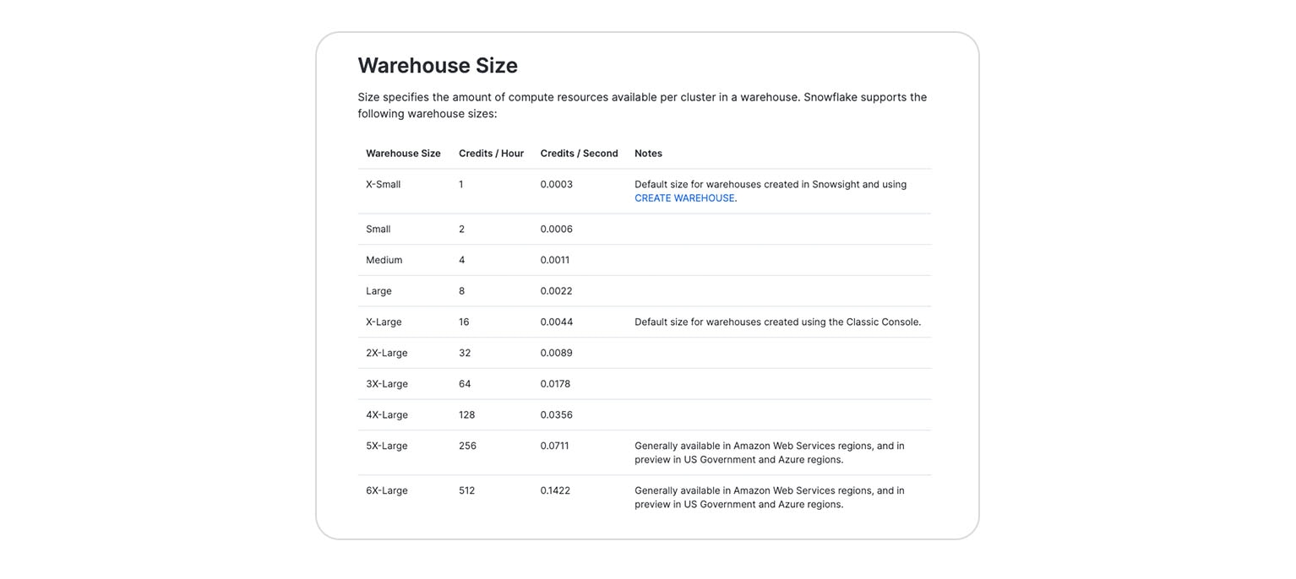The width and height of the screenshot is (1296, 579).
Task: Click the 6X-Large row label
Action: 387,490
